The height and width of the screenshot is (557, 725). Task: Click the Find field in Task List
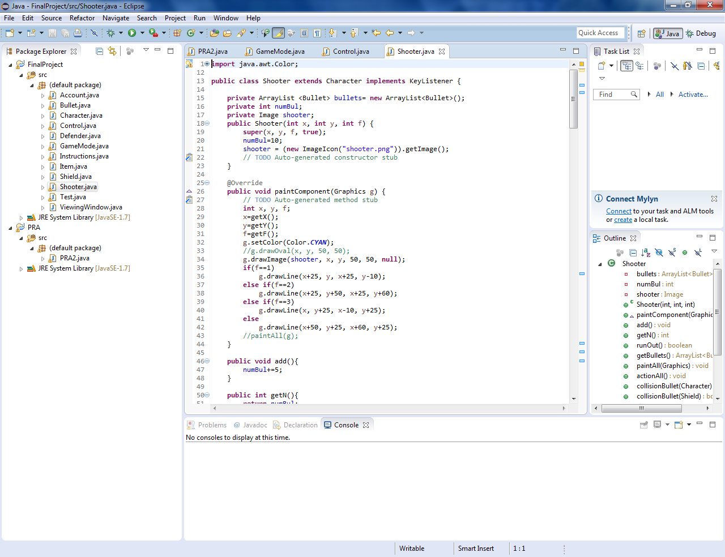coord(613,95)
